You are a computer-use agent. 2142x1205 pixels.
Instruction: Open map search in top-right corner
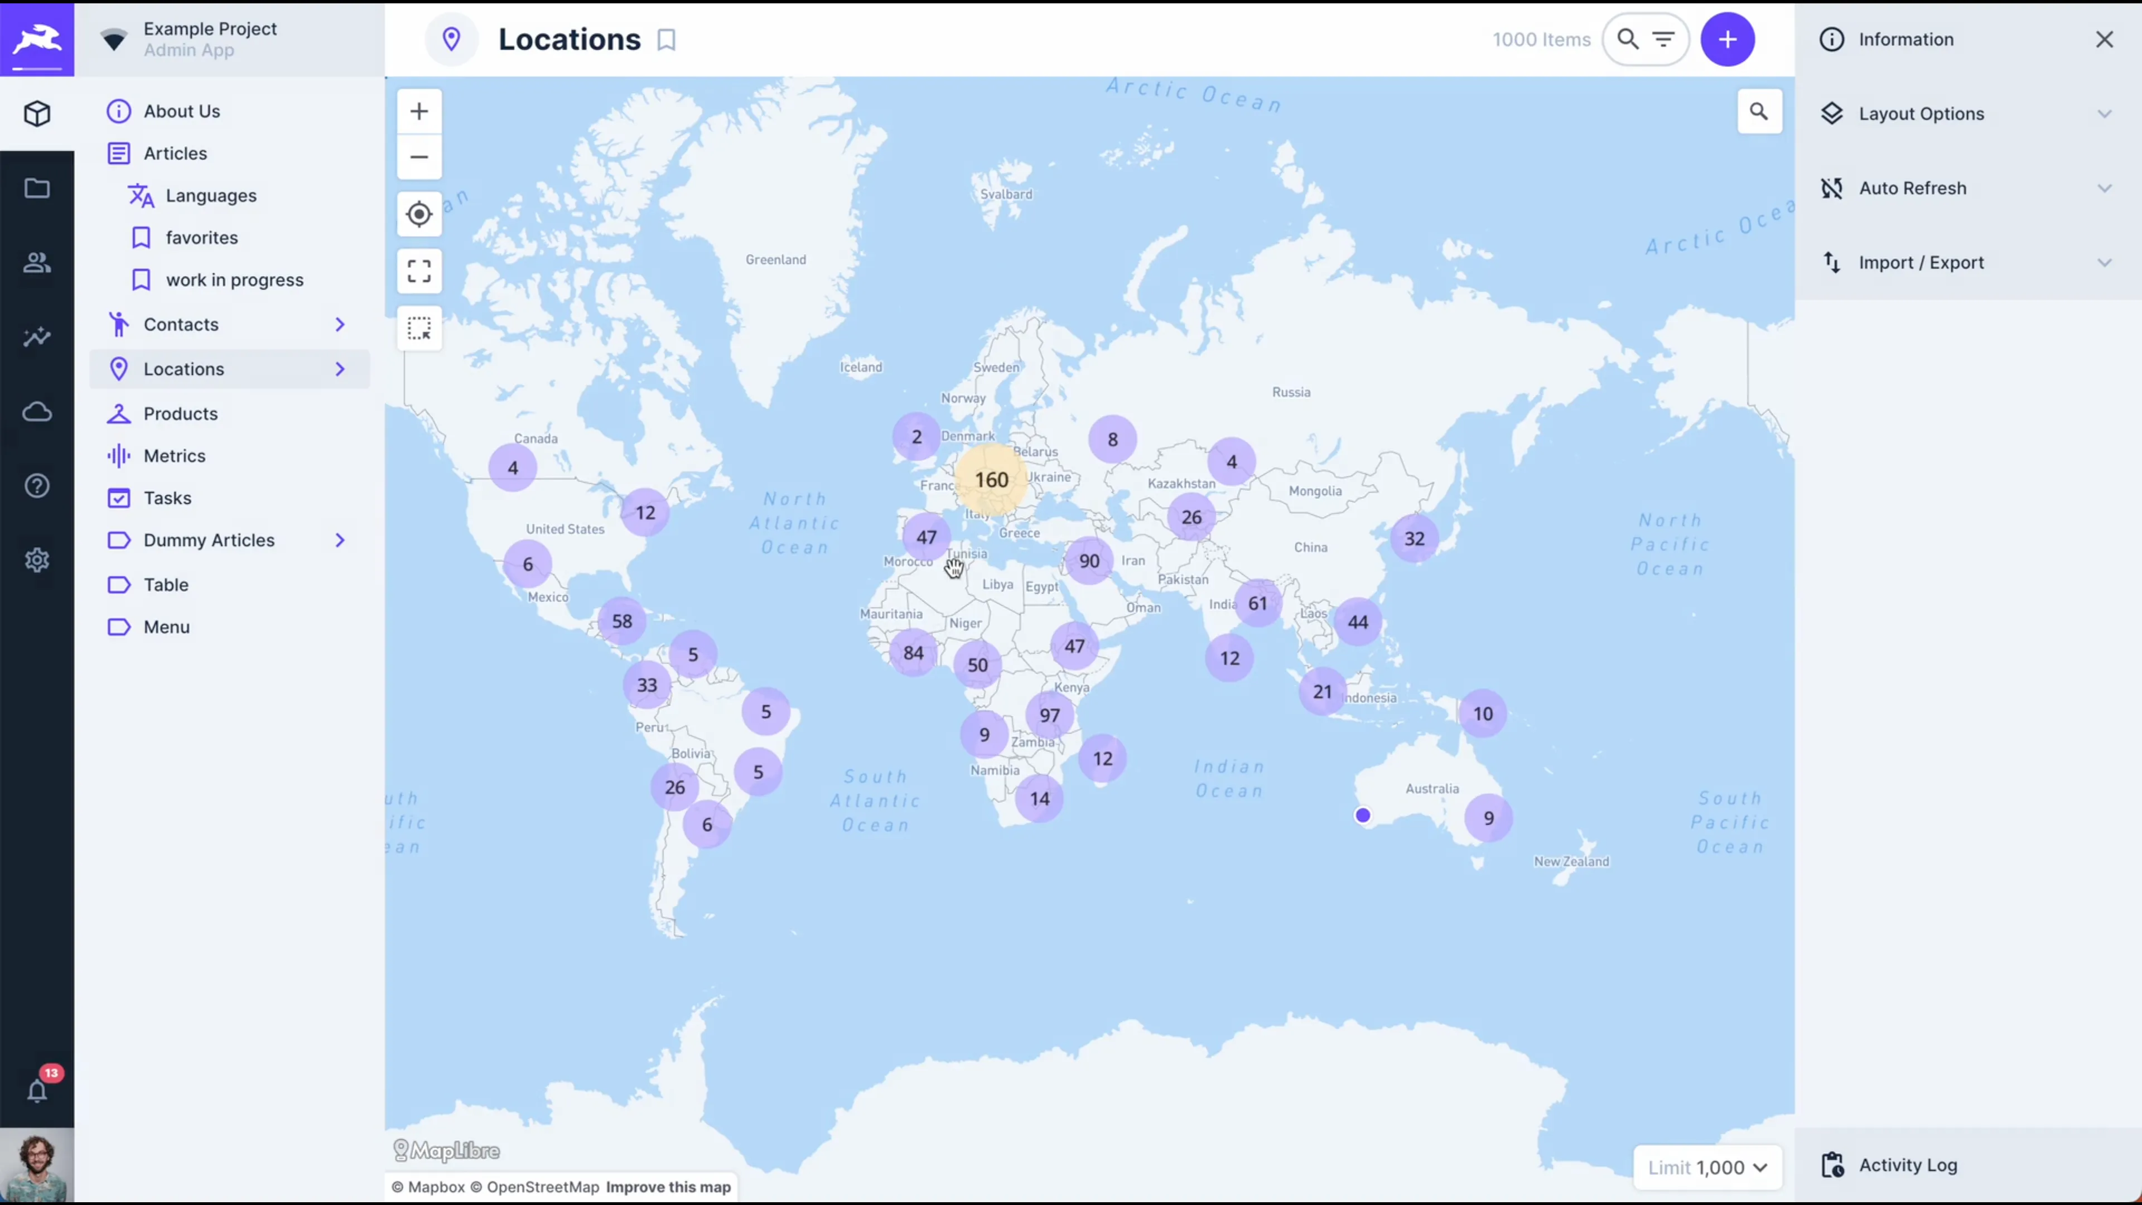point(1759,112)
